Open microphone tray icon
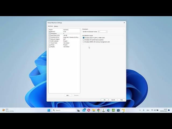The height and width of the screenshot is (129, 172). point(144,110)
